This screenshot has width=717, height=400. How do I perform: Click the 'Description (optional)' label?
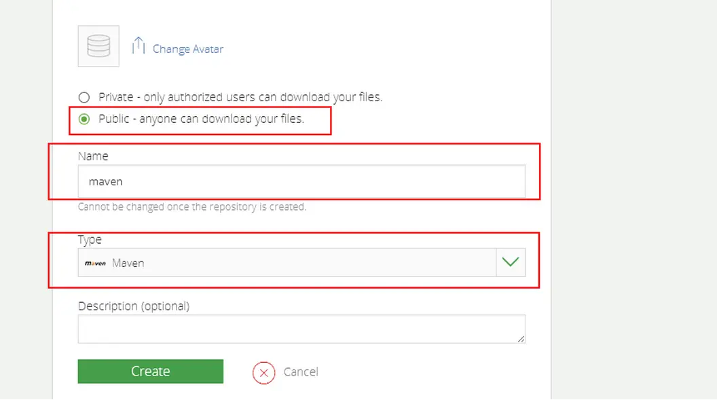pos(134,306)
